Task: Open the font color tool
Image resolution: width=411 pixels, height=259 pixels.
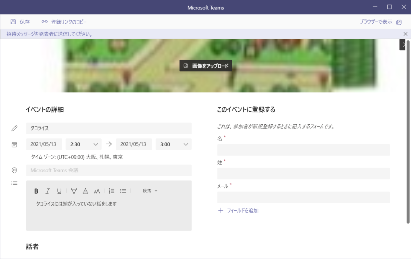Action: (x=86, y=191)
